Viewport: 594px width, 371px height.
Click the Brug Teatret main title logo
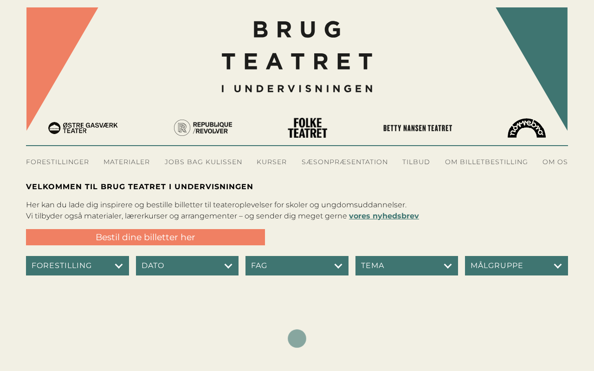coord(297,56)
